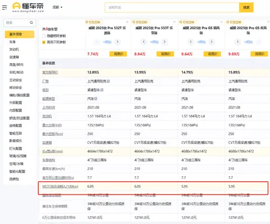Screen dimensions: 270x224
Task: Select the 底盘/转向 sidebar tab
Action: [16, 65]
